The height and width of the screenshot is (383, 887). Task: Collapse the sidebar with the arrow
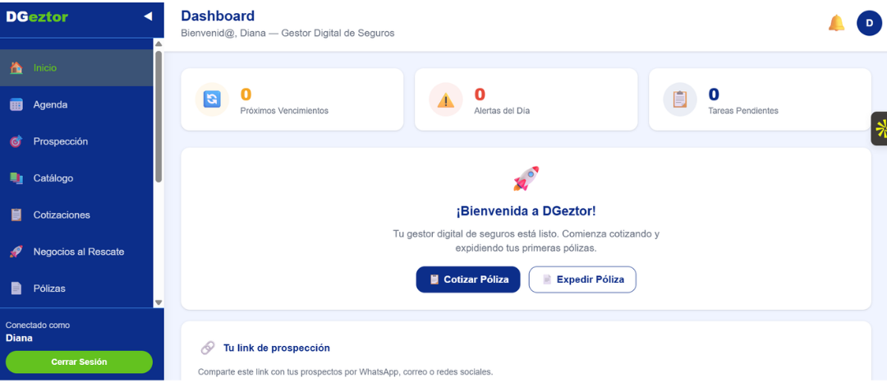(x=148, y=16)
